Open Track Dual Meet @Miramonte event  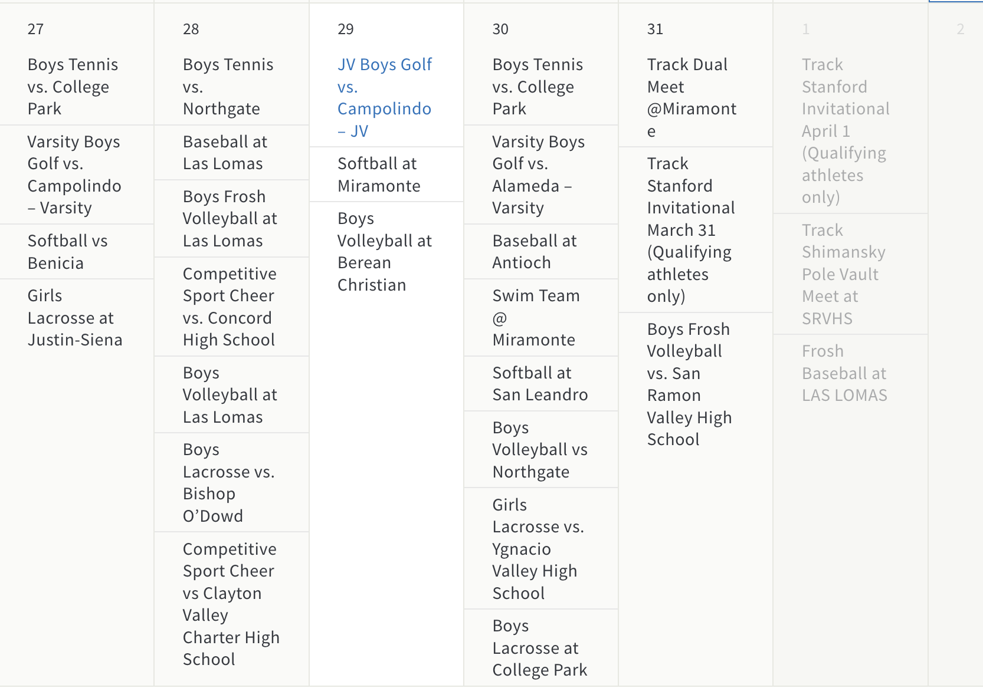pos(691,97)
